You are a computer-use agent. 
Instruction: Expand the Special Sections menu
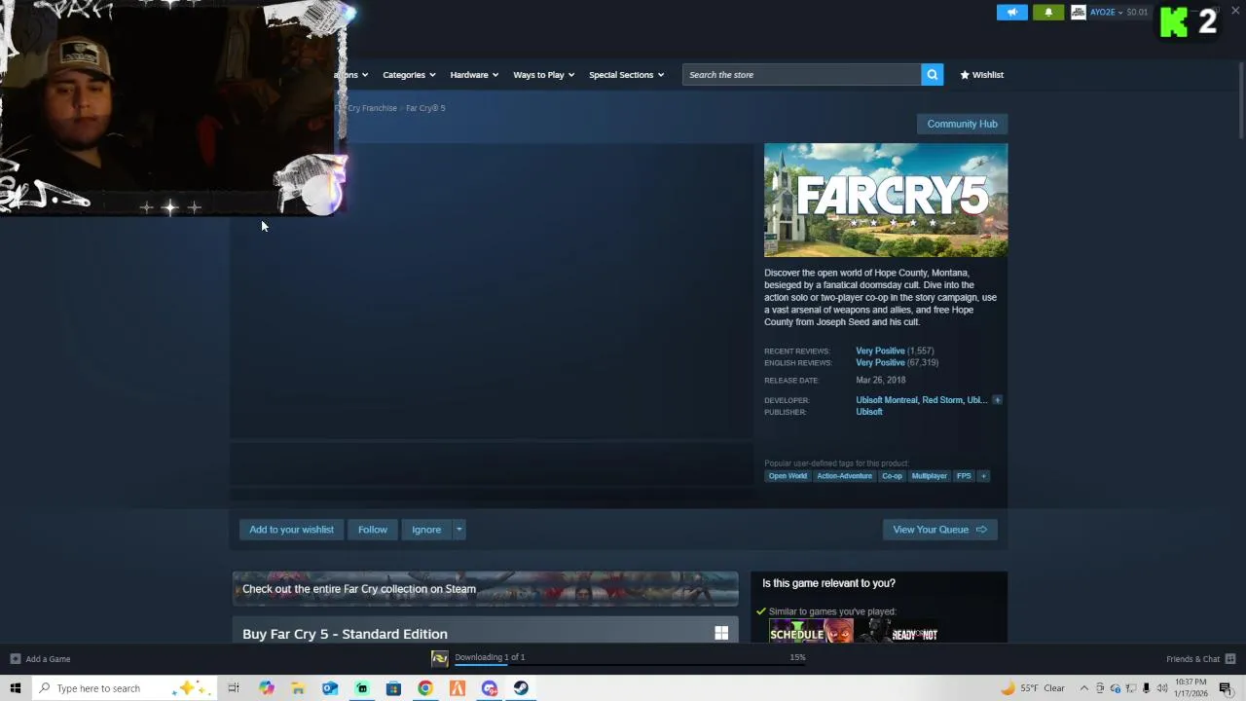tap(626, 75)
